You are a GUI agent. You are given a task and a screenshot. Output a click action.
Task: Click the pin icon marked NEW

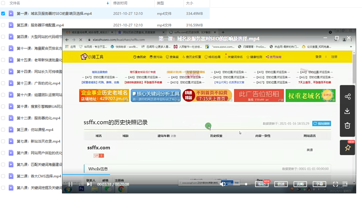click(348, 148)
